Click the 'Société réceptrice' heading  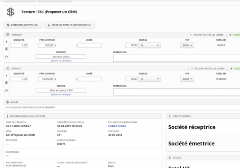click(192, 127)
